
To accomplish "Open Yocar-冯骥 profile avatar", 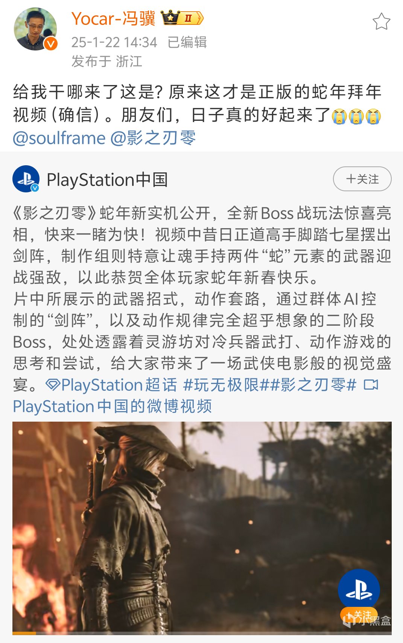I will click(35, 29).
